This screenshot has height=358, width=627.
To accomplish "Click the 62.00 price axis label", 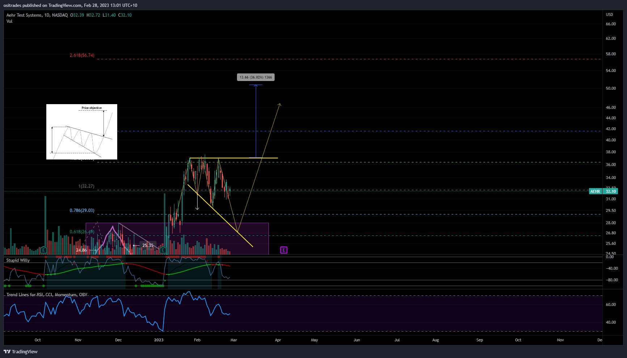I will coord(611,38).
